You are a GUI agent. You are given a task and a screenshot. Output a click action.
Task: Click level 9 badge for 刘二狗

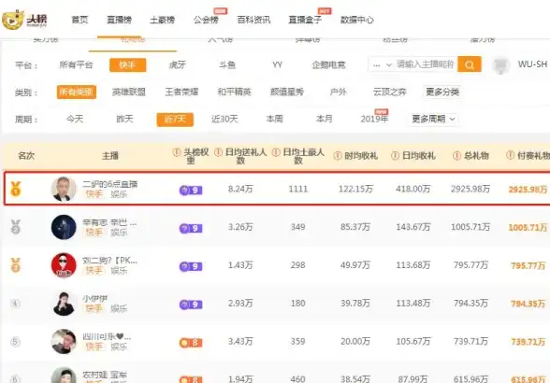coord(191,266)
